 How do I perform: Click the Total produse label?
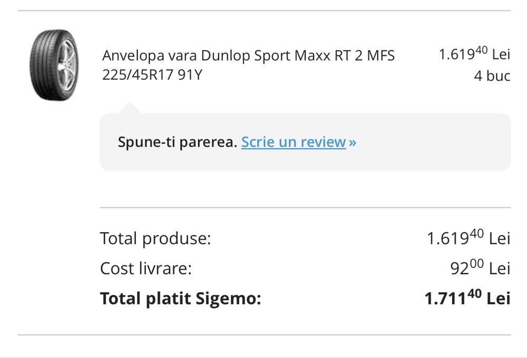click(x=155, y=238)
